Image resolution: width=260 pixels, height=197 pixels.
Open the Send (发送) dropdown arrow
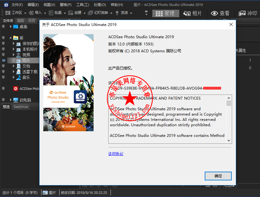(131, 13)
